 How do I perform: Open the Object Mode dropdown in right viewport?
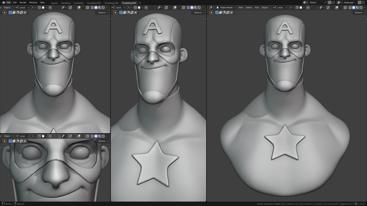(x=226, y=8)
